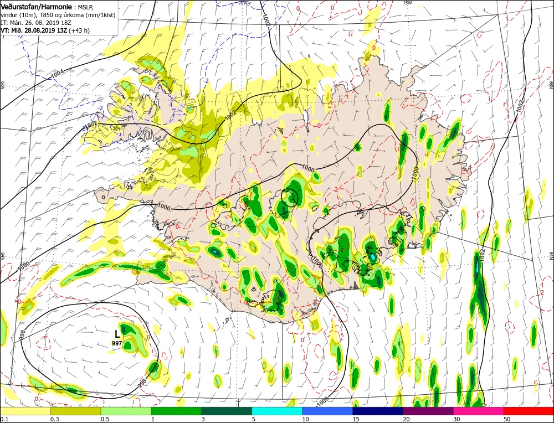The image size is (554, 423).
Task: Click the navy 15–20 legend color band
Action: [x=378, y=411]
